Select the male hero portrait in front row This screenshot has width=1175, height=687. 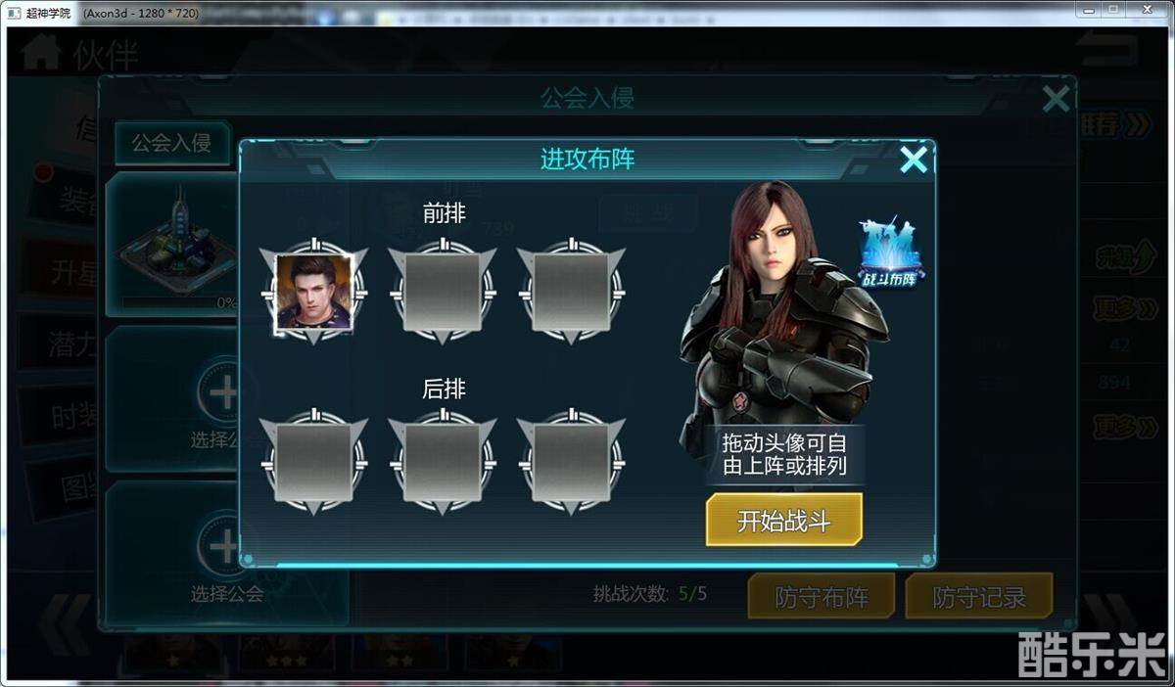pos(313,293)
